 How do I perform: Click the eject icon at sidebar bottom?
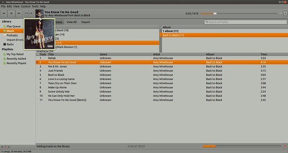[x=9, y=147]
